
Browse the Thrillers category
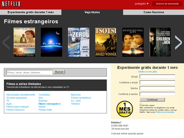75,104
